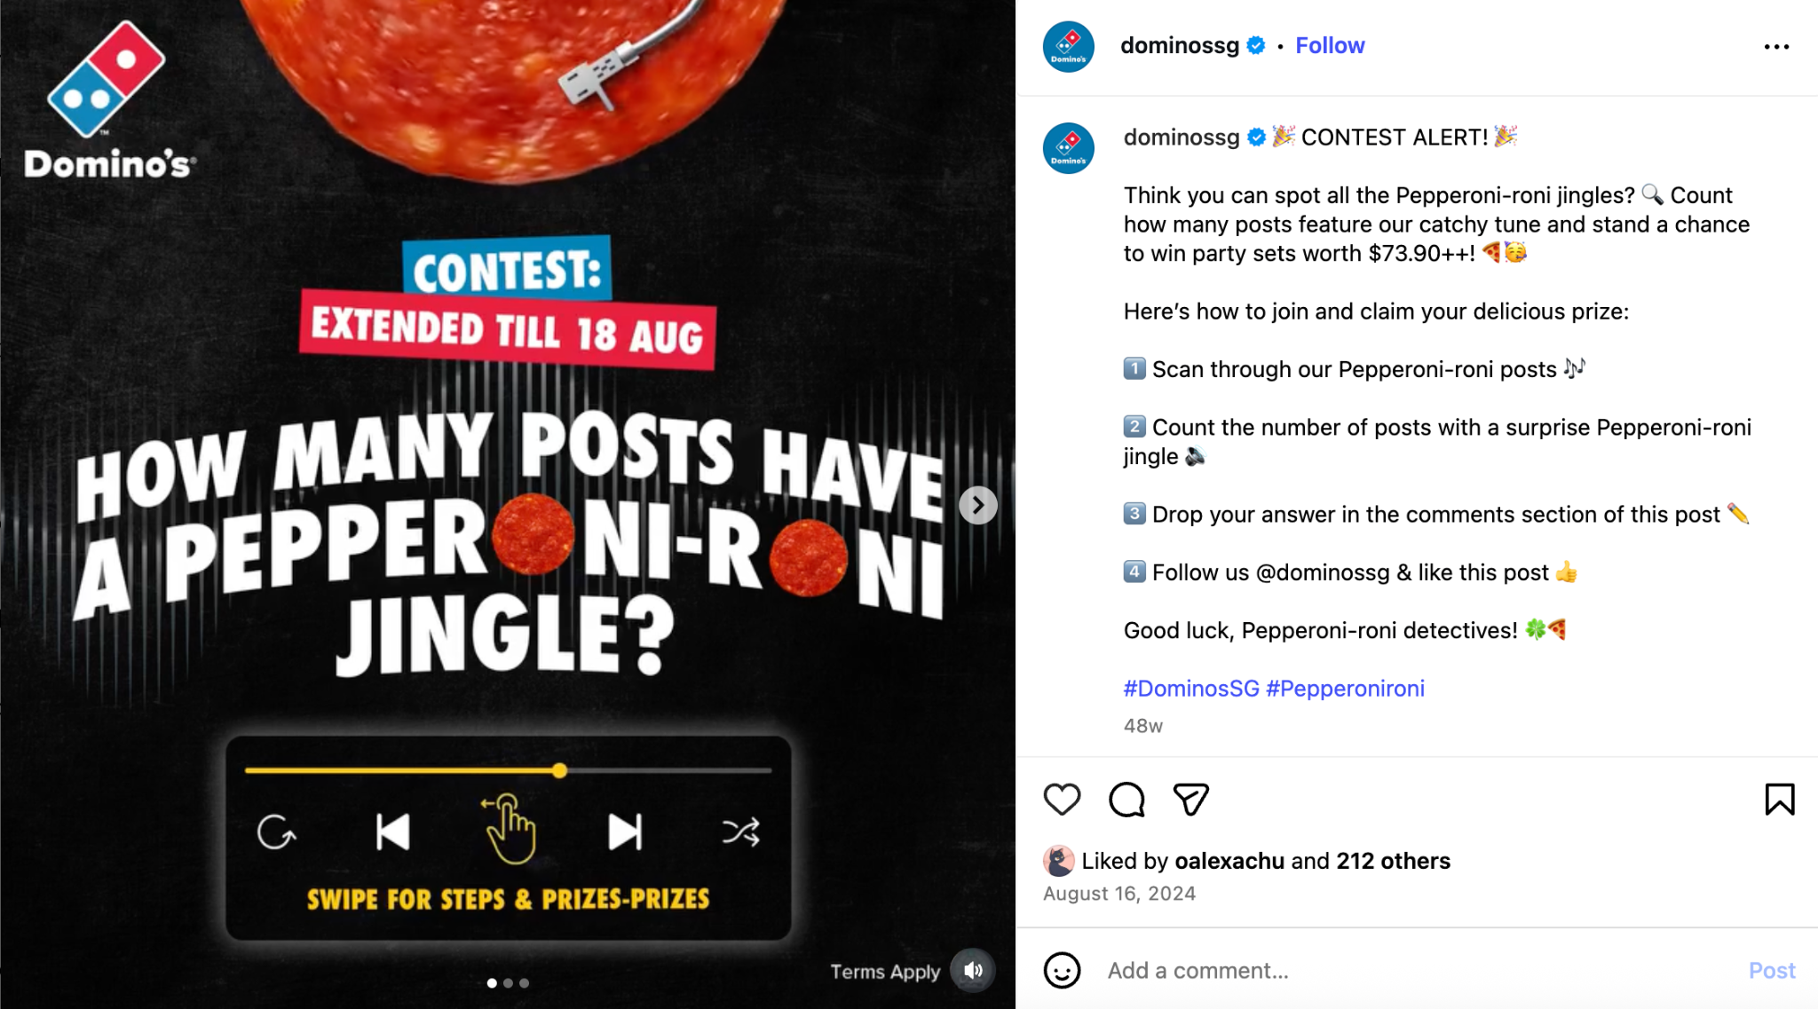Submit comment with the Post button
Image resolution: width=1818 pixels, height=1009 pixels.
coord(1772,970)
